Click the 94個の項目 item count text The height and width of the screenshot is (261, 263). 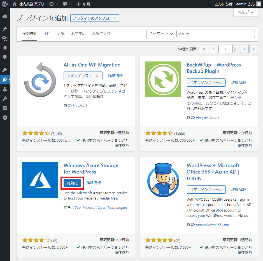187,49
